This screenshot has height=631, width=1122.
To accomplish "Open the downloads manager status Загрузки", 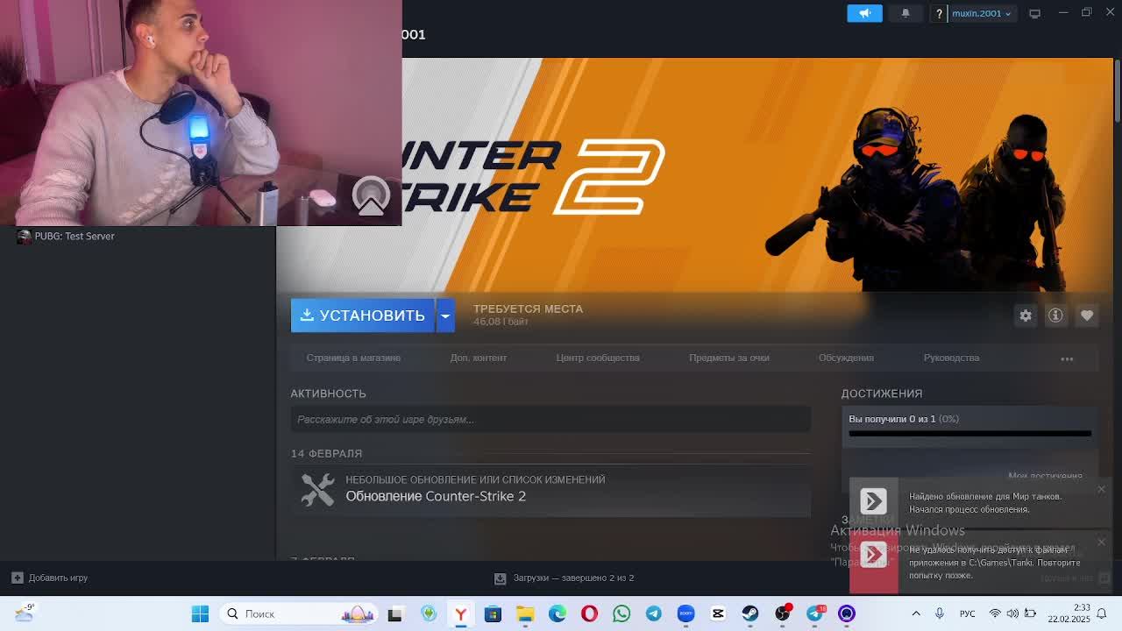I will [x=573, y=578].
